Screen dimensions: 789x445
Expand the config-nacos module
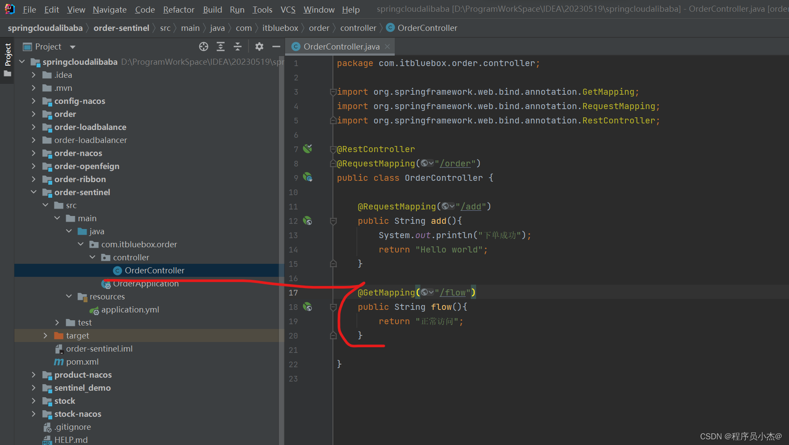(34, 101)
